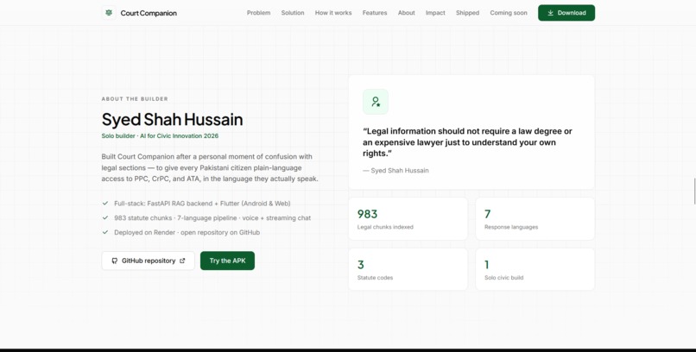696x352 pixels.
Task: Click the Download button in header
Action: tap(566, 13)
